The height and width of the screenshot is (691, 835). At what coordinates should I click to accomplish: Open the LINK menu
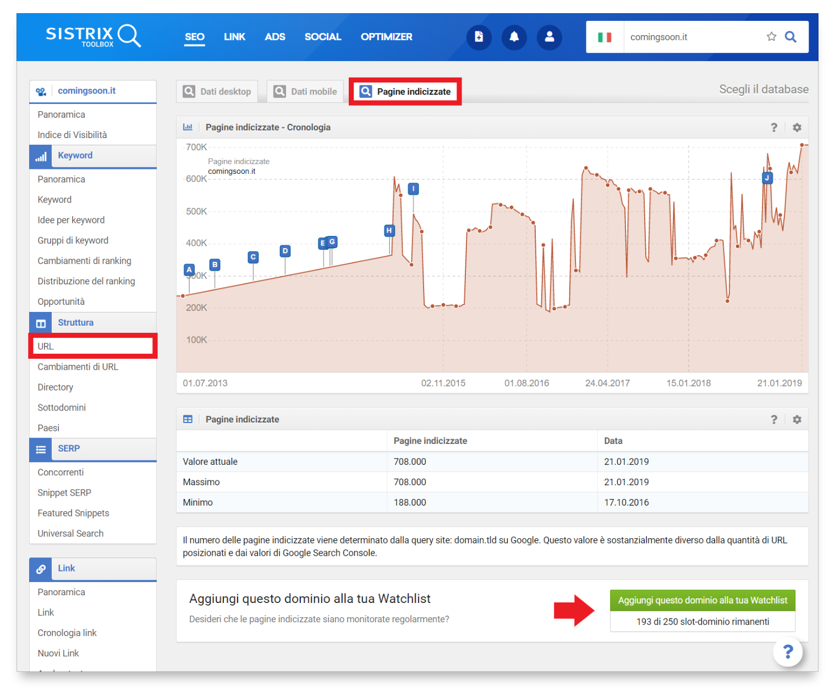pyautogui.click(x=234, y=37)
